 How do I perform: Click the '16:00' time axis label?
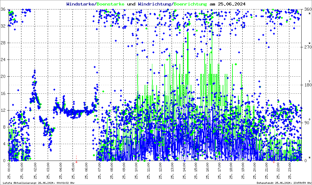(207, 167)
